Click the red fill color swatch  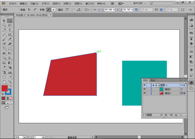tap(5, 88)
